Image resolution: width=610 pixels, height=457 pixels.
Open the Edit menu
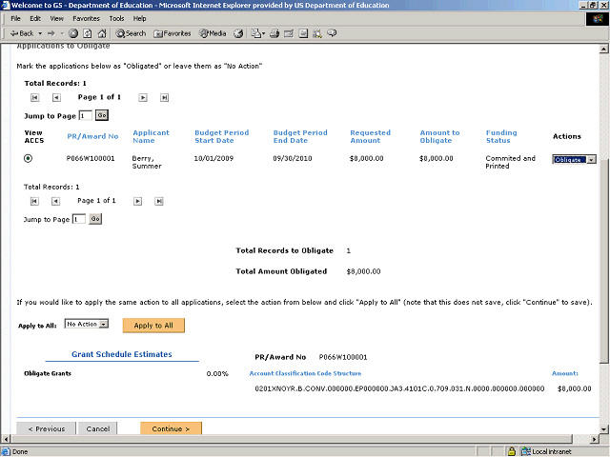click(x=35, y=18)
